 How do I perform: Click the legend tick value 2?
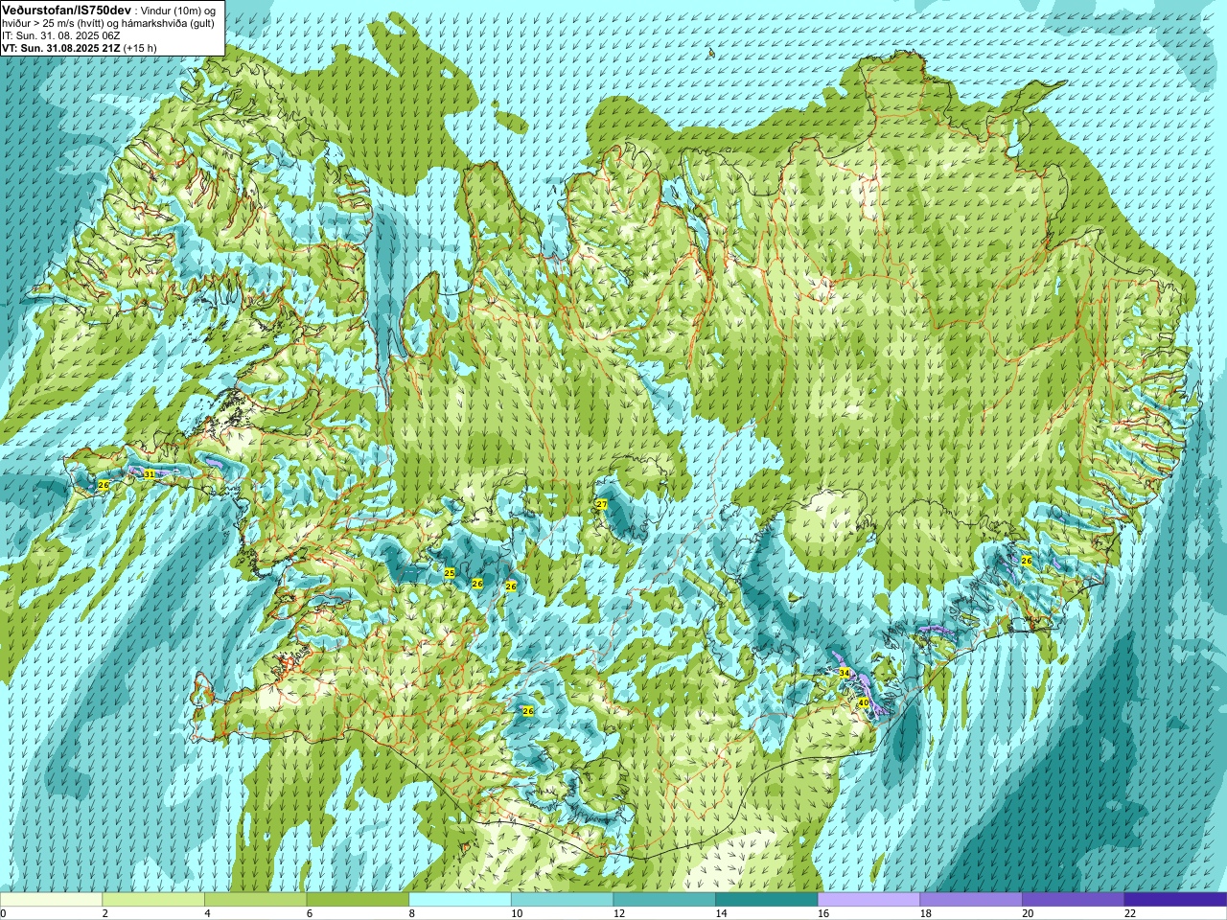[x=105, y=913]
